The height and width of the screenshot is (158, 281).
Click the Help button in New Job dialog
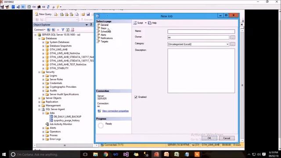(x=152, y=23)
